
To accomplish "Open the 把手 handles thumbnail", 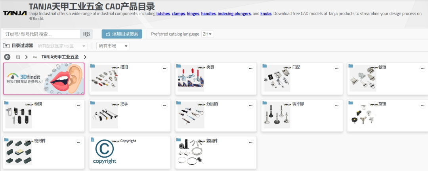I will 105,115.
